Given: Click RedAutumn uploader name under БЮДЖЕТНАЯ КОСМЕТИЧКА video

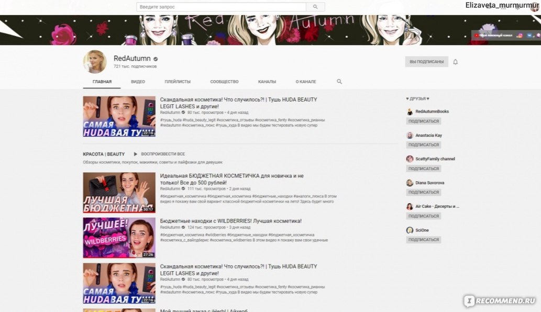Looking at the screenshot, I should tap(170, 189).
